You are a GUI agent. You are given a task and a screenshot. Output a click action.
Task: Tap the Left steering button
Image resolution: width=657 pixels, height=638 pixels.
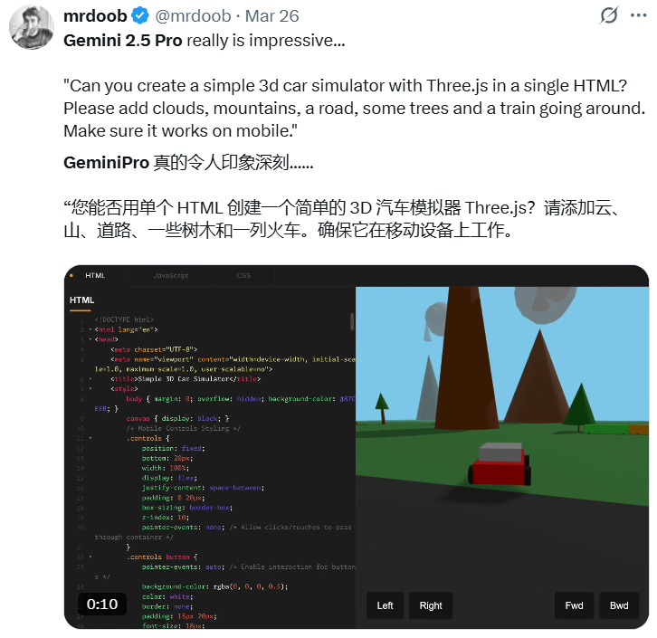pos(385,605)
